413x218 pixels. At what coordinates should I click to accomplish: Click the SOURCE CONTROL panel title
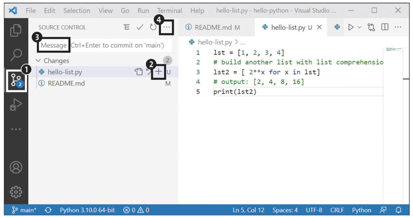(62, 27)
